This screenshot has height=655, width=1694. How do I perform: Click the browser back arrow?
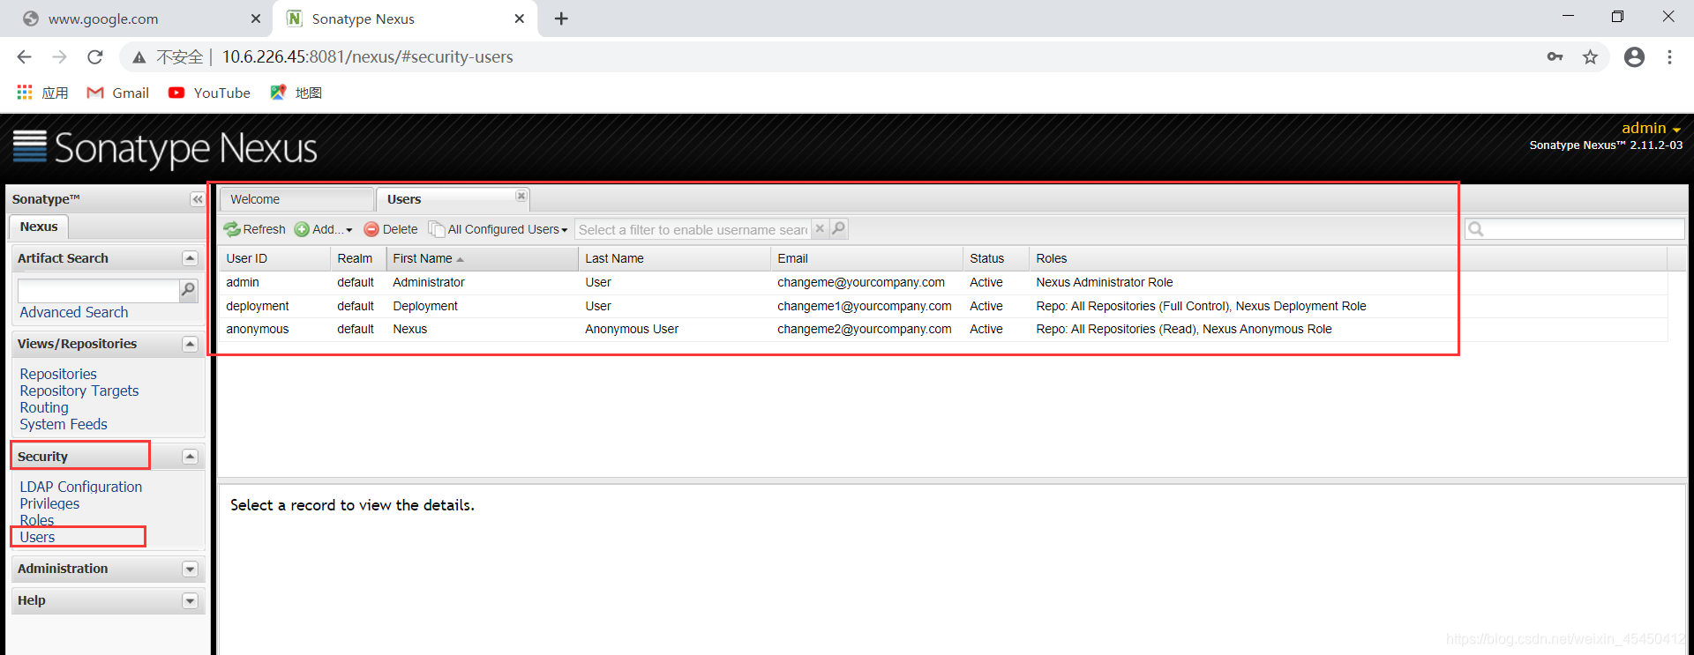coord(24,56)
